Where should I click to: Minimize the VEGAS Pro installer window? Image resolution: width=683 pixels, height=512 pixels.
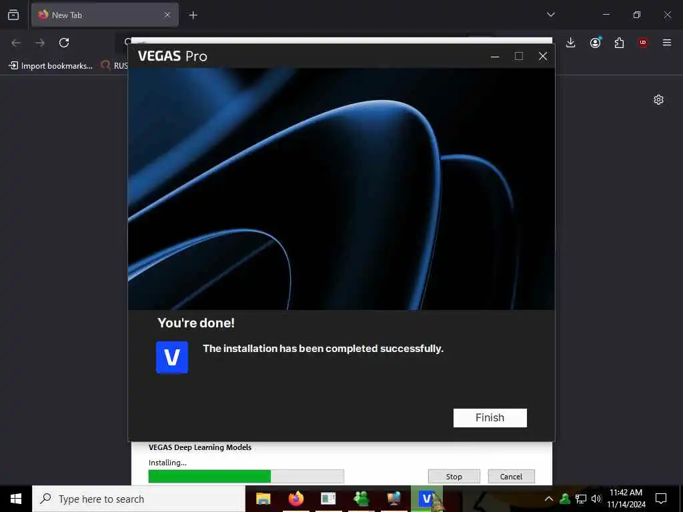pos(495,56)
